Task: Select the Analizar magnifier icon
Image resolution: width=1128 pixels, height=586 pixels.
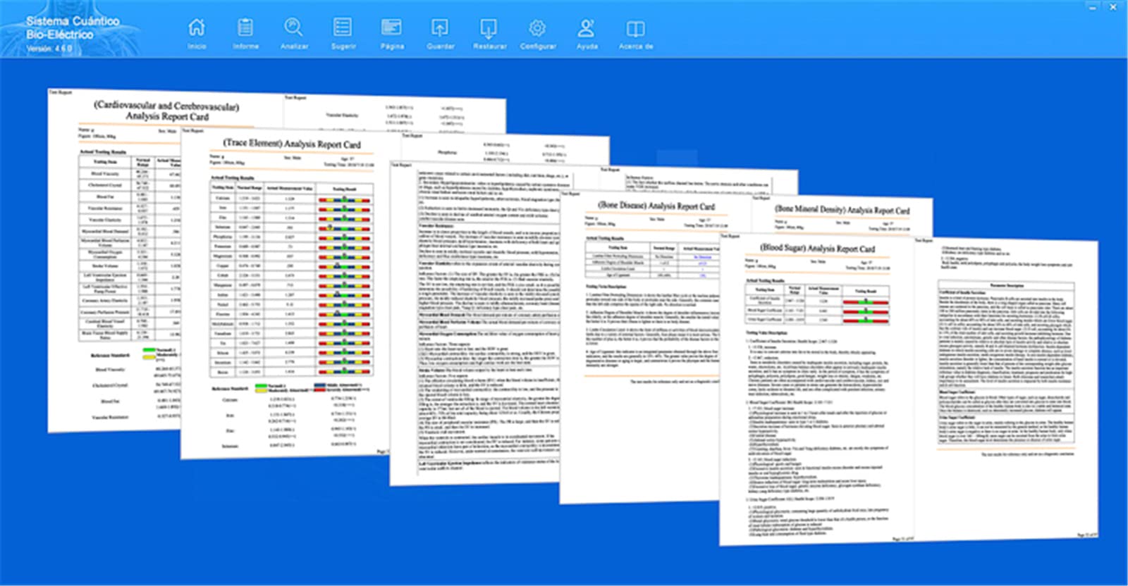Action: (294, 33)
